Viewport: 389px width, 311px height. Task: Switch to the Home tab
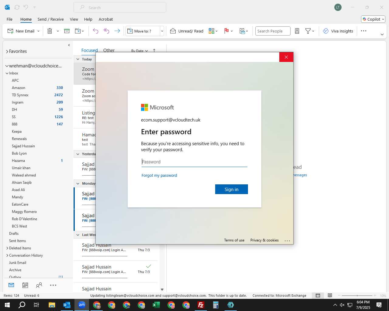click(26, 19)
